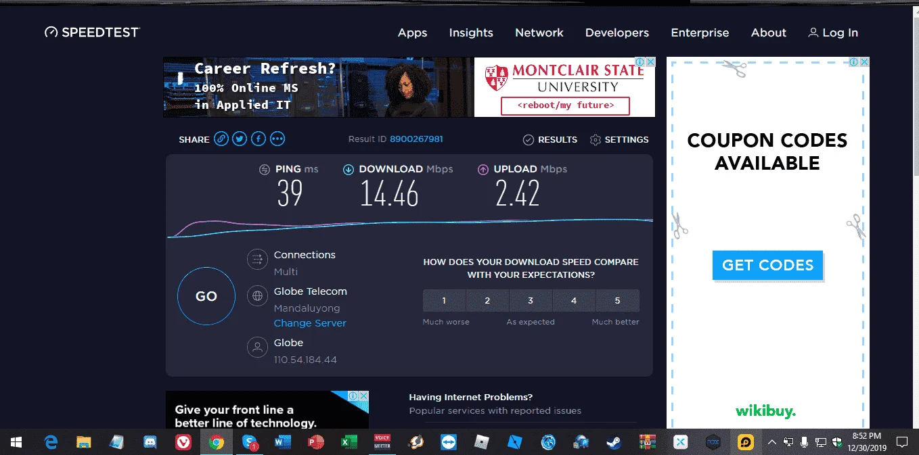Viewport: 919px width, 455px height.
Task: Open File Explorer from taskbar
Action: tap(84, 442)
